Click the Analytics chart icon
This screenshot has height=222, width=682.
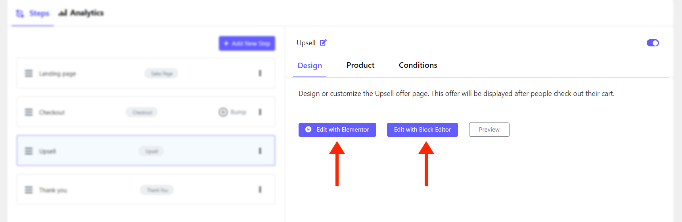[63, 13]
